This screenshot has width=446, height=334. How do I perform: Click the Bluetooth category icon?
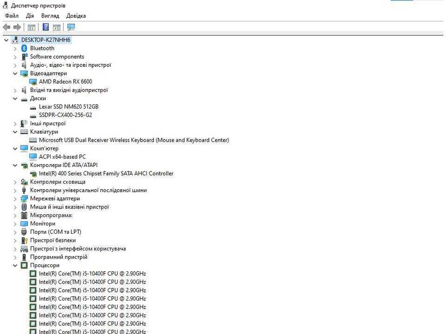(x=24, y=48)
